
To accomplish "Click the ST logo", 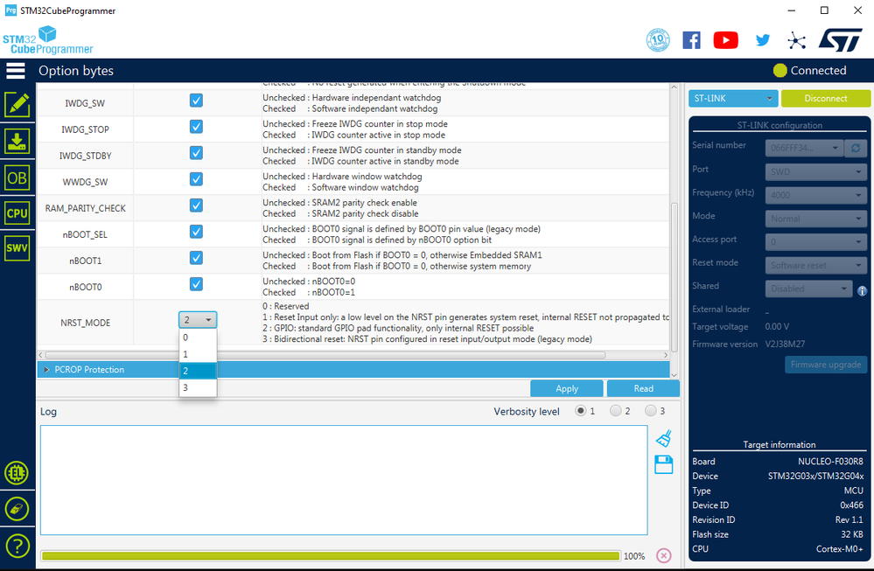I will coord(840,40).
